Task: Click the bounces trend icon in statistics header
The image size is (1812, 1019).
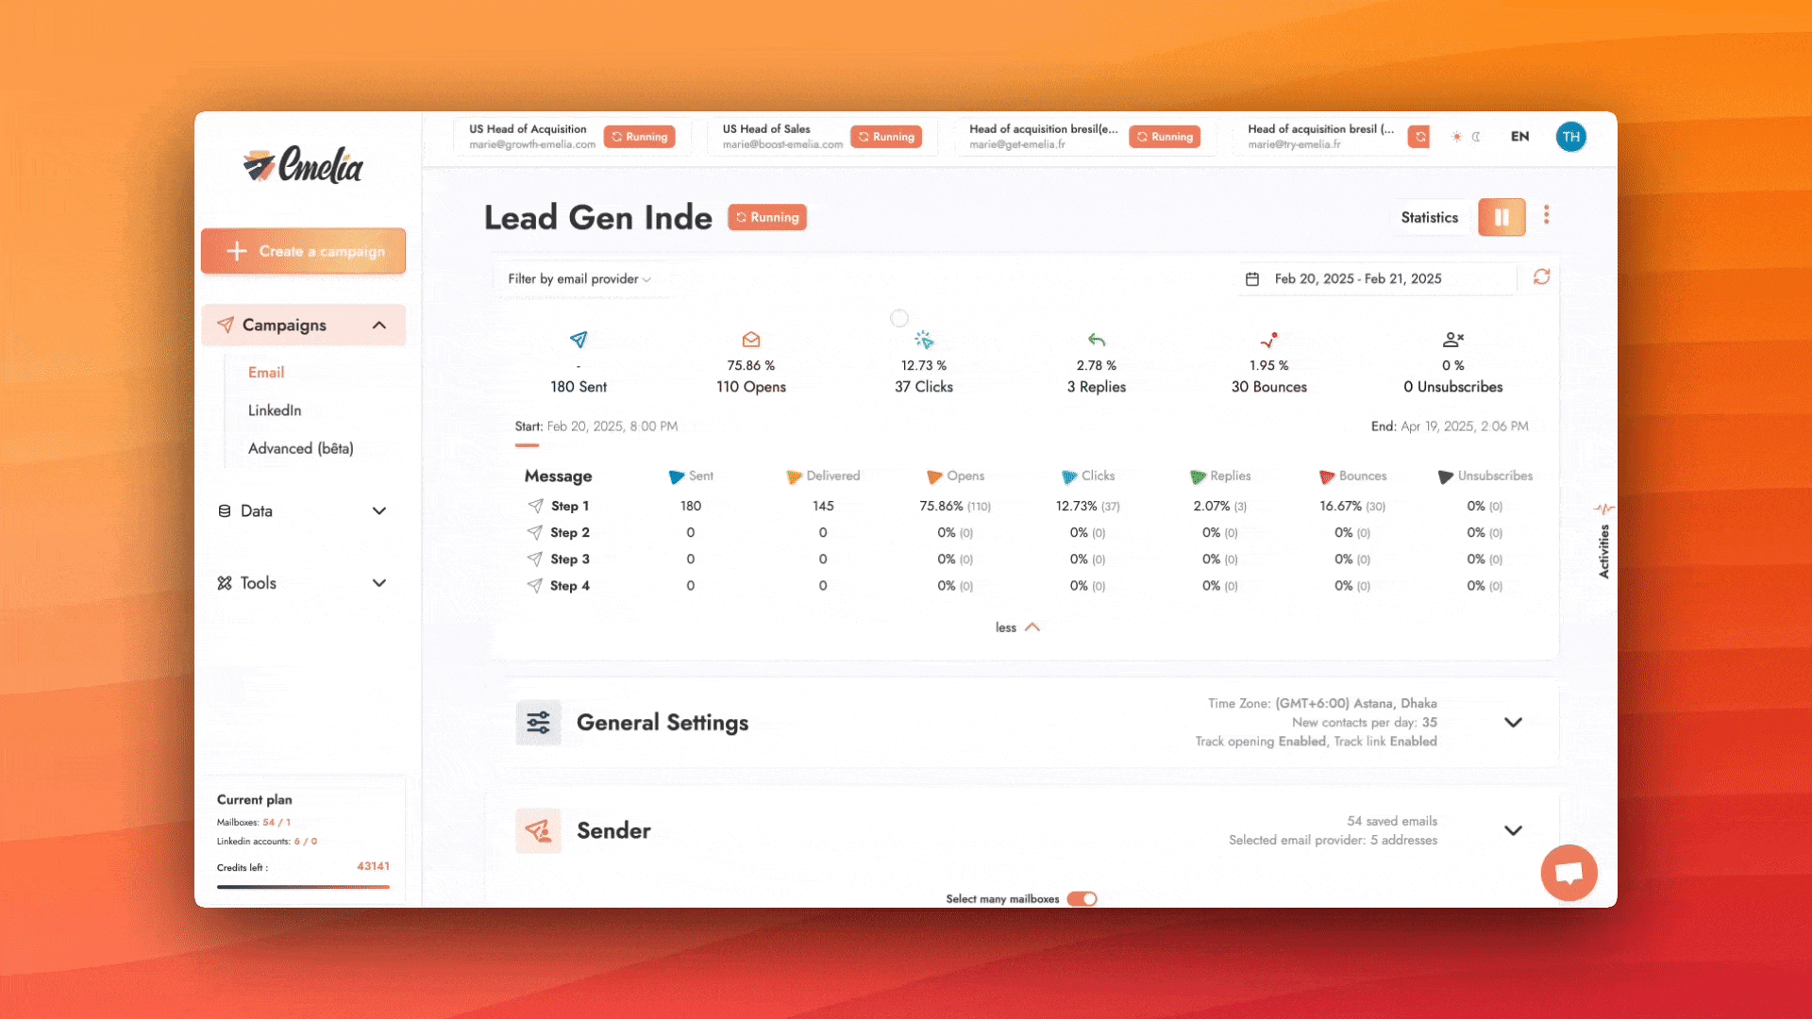Action: 1268,340
